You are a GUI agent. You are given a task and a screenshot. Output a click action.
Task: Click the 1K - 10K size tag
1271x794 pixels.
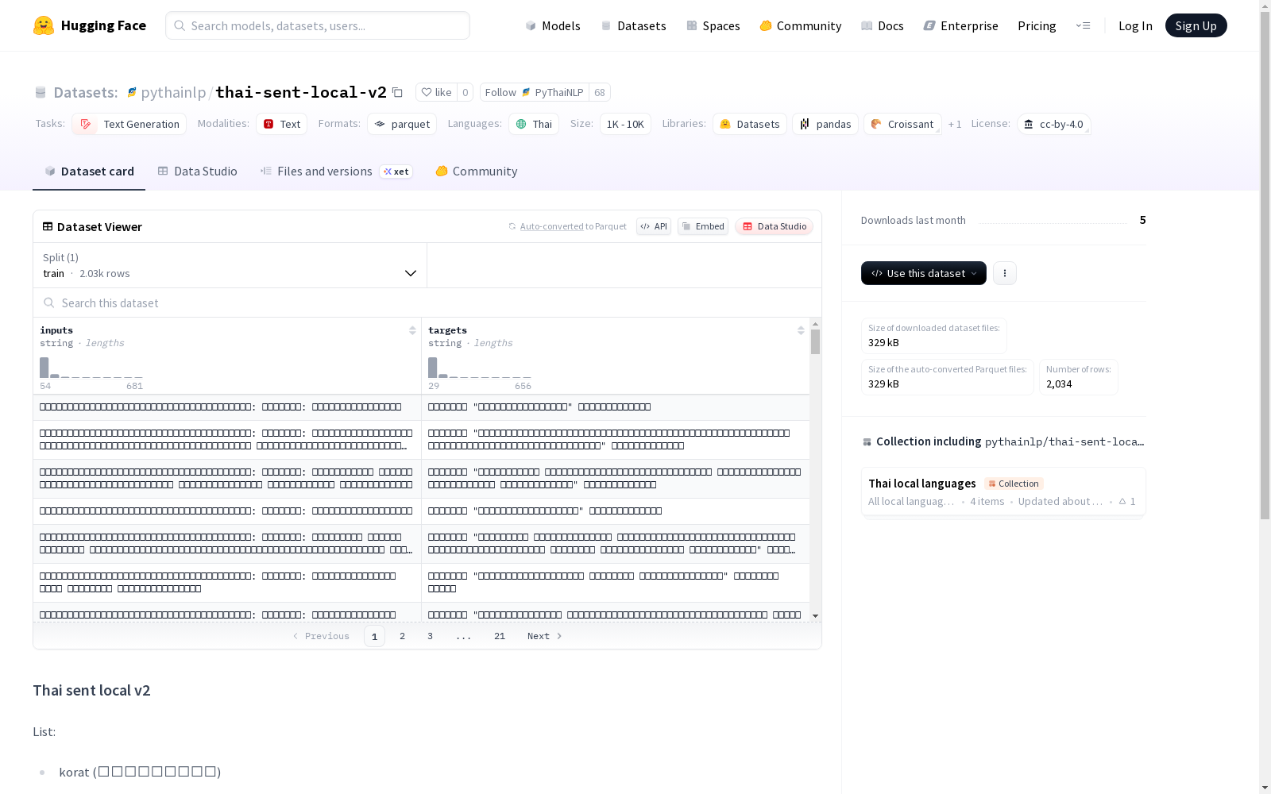626,124
